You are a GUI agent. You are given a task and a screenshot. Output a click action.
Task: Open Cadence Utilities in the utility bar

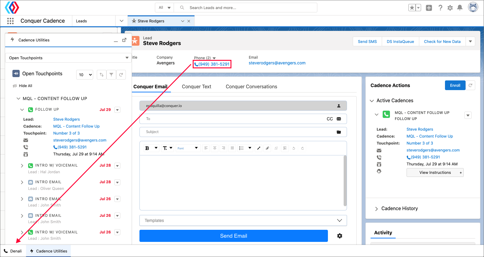48,251
